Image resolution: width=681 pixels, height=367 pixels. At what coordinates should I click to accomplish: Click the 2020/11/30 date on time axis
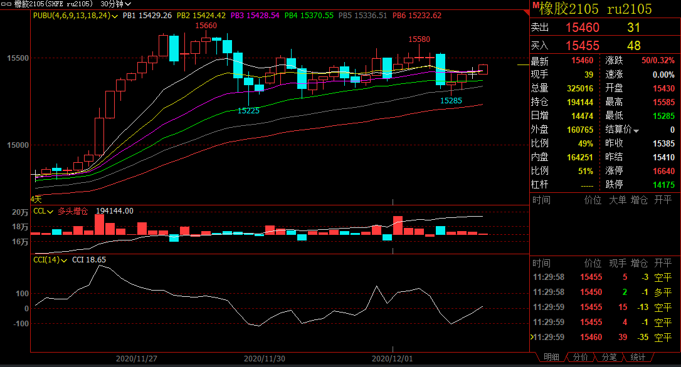264,359
